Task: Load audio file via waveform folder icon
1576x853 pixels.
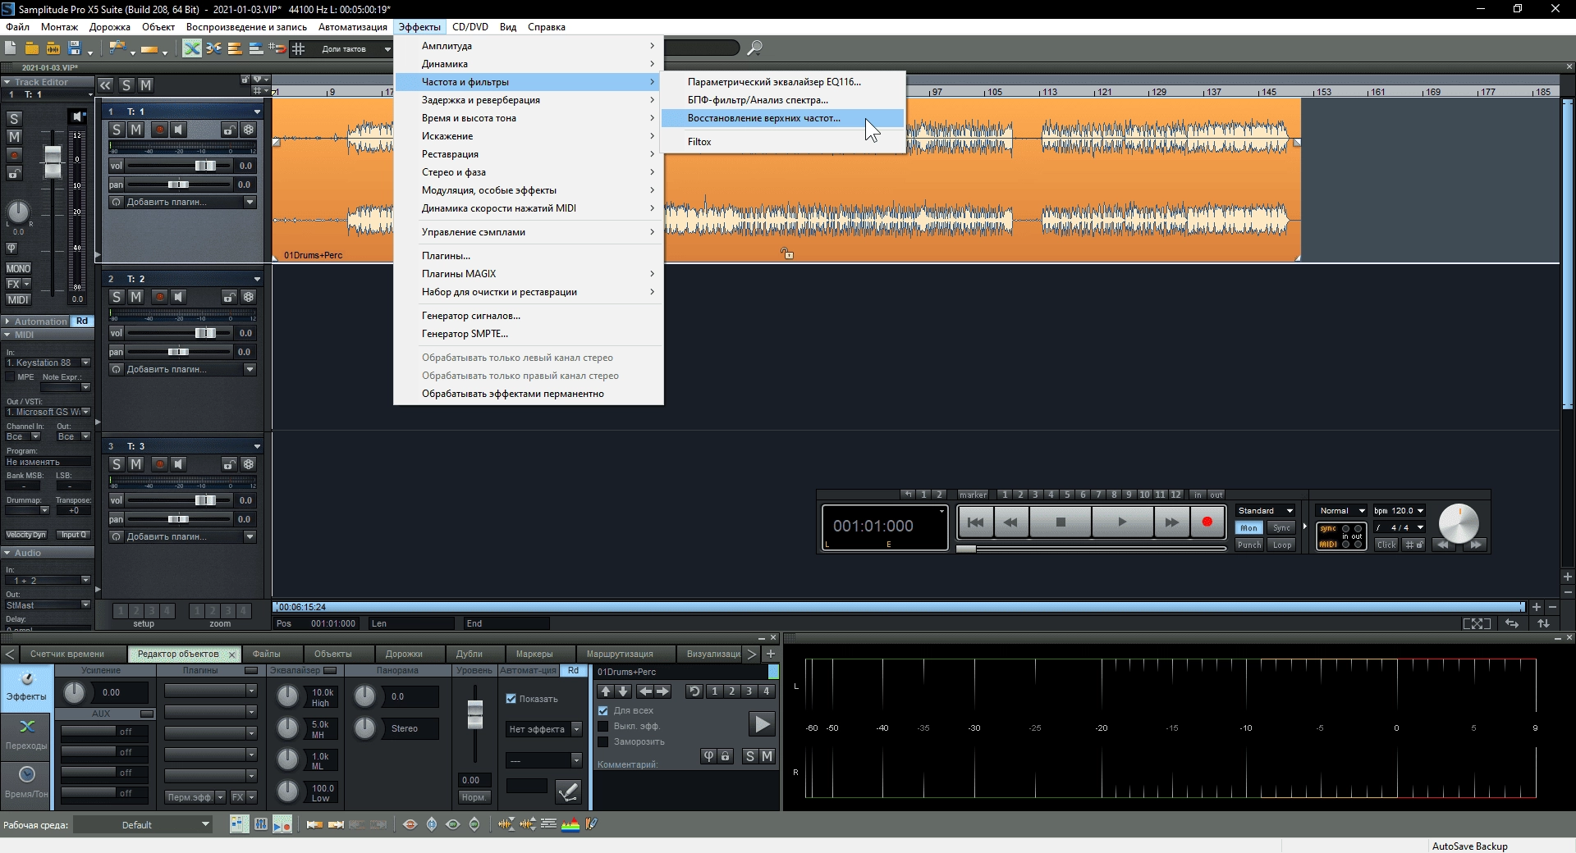Action: [53, 48]
